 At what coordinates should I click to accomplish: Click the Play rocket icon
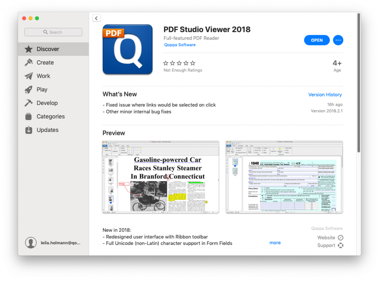pos(28,89)
